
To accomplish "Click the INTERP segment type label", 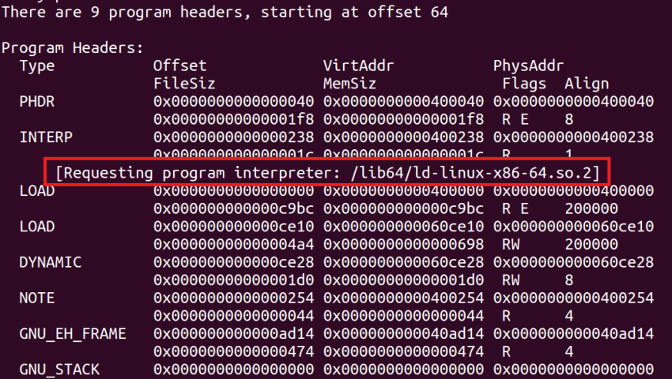I will tap(46, 137).
